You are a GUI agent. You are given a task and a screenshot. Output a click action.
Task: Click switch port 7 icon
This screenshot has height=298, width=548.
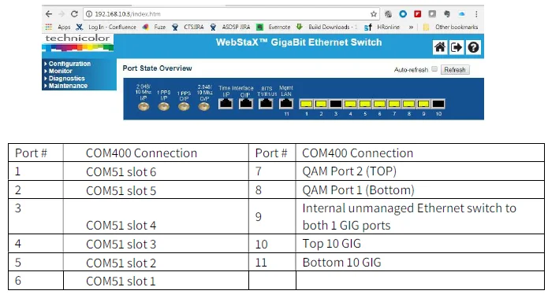(x=394, y=104)
